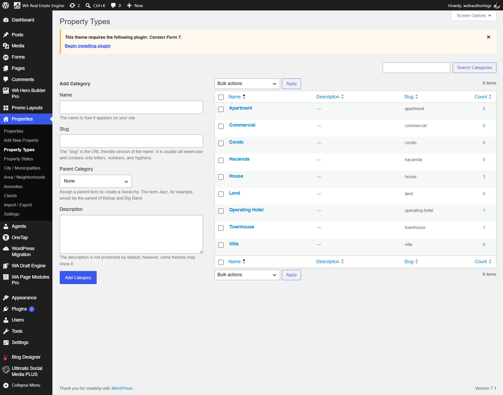Open the comments bubble icon in admin bar
The height and width of the screenshot is (395, 503).
click(x=113, y=5)
